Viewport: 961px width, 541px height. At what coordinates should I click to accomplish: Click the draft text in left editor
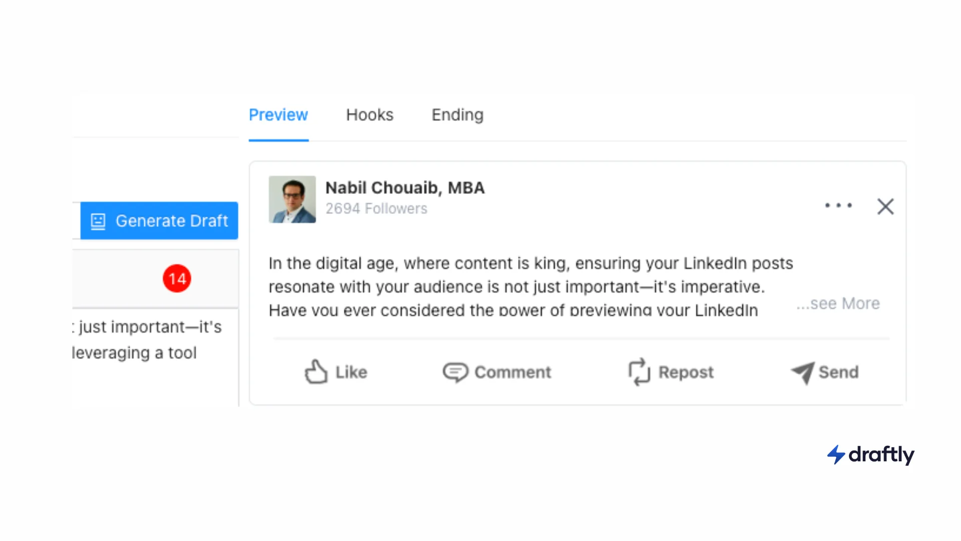[x=148, y=340]
